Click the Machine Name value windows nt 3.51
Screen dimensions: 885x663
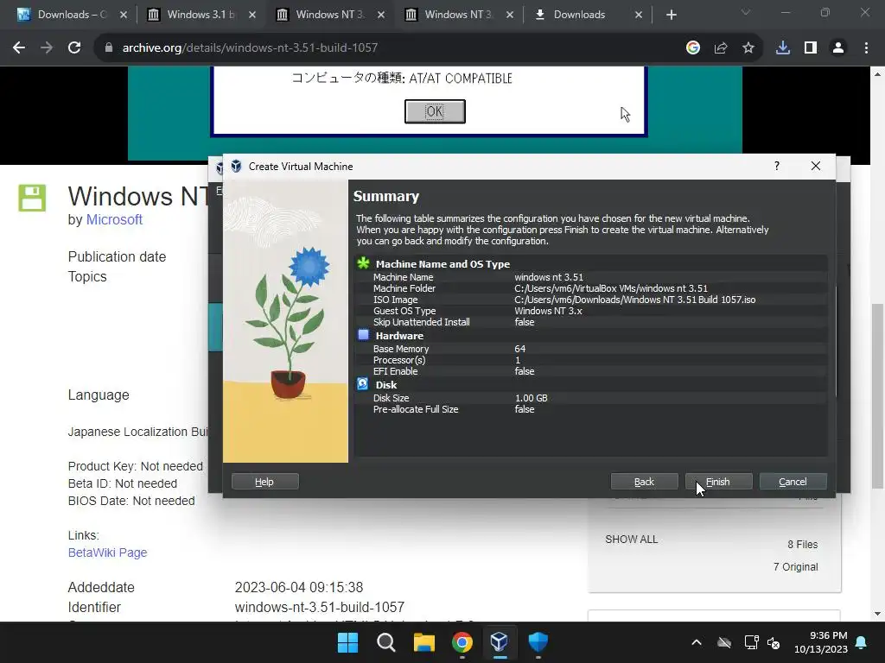(549, 277)
